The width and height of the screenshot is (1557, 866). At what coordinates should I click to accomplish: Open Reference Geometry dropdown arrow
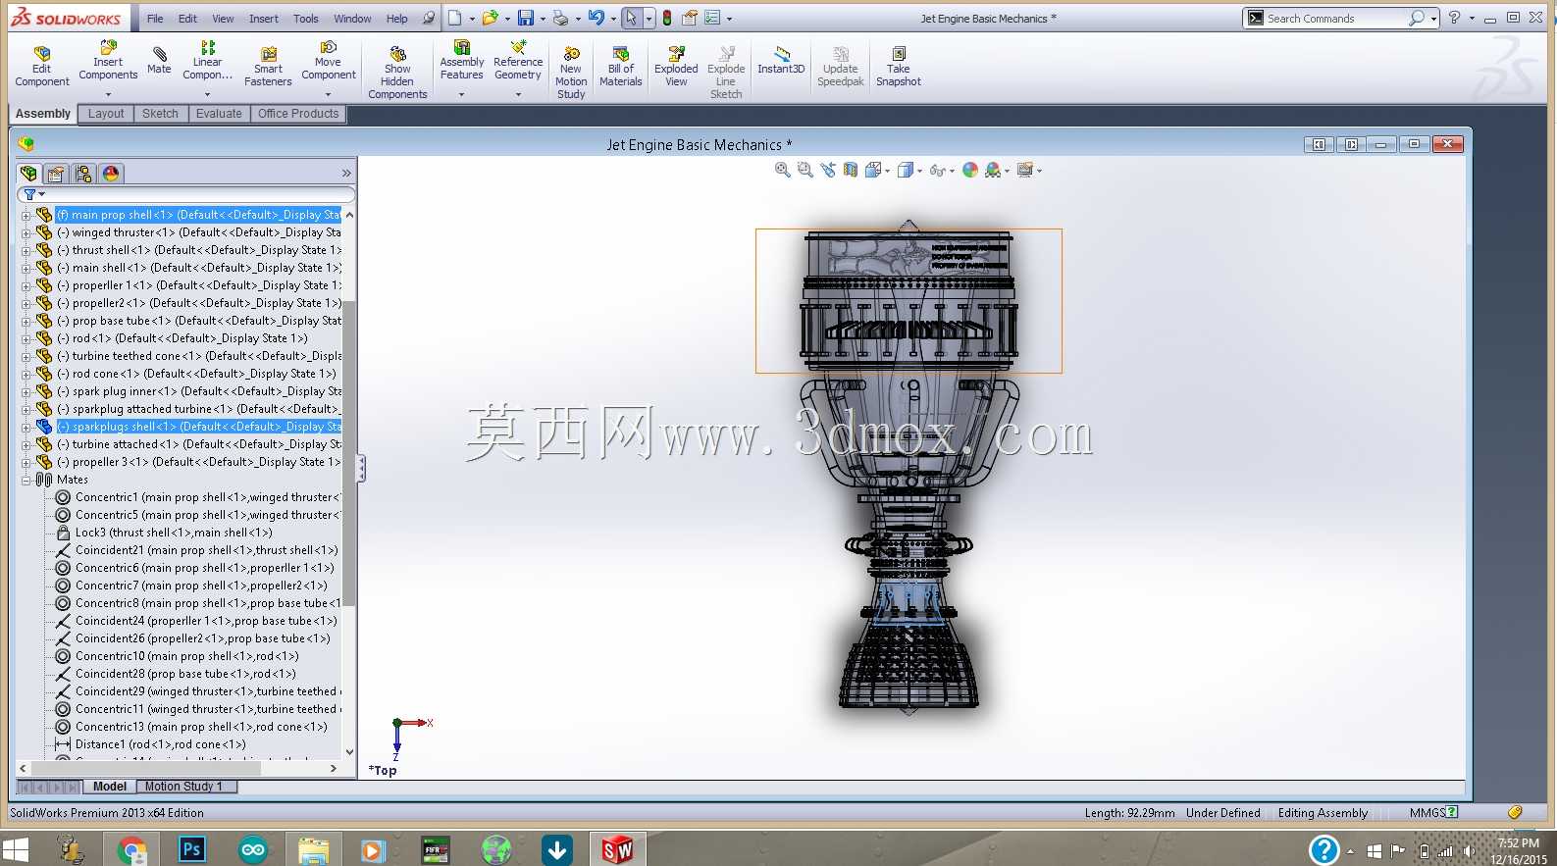click(x=518, y=95)
